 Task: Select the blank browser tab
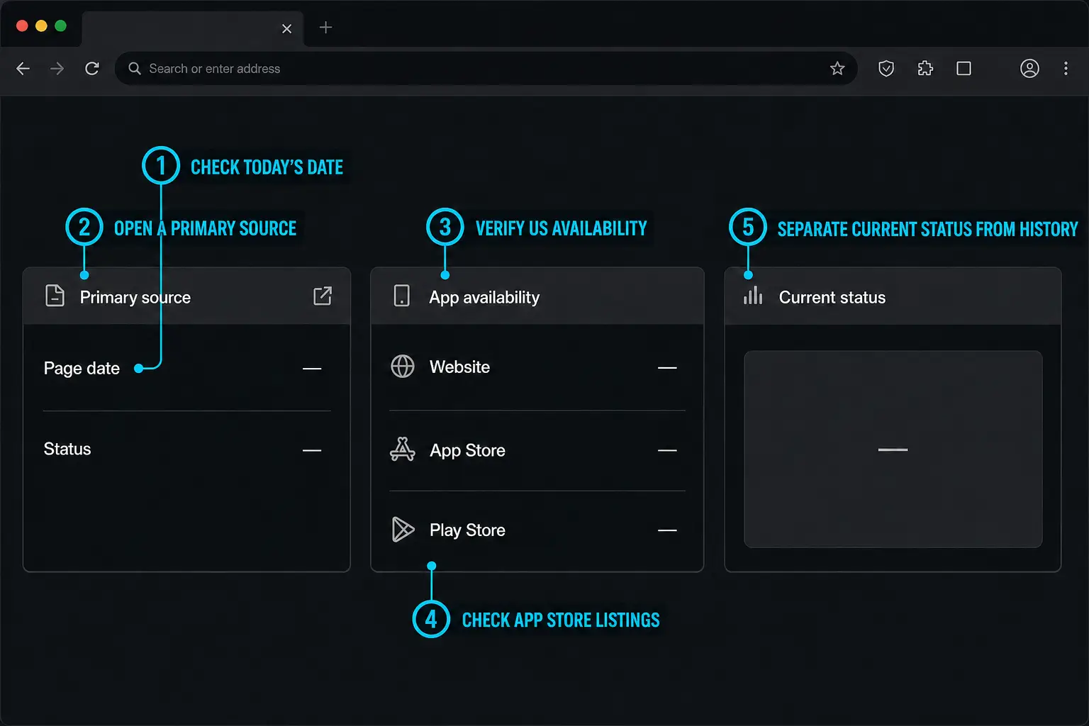pos(193,28)
